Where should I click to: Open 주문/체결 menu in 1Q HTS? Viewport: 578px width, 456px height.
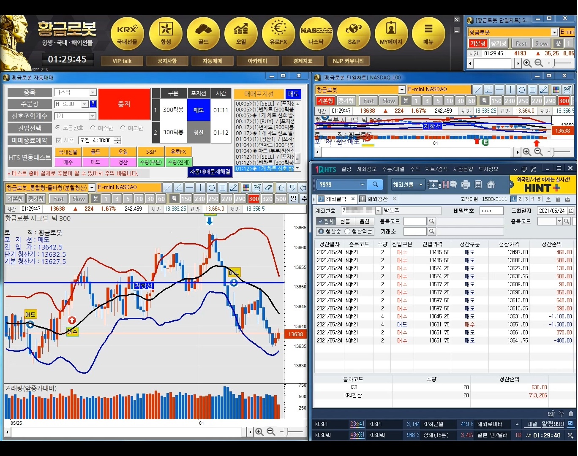[x=393, y=169]
